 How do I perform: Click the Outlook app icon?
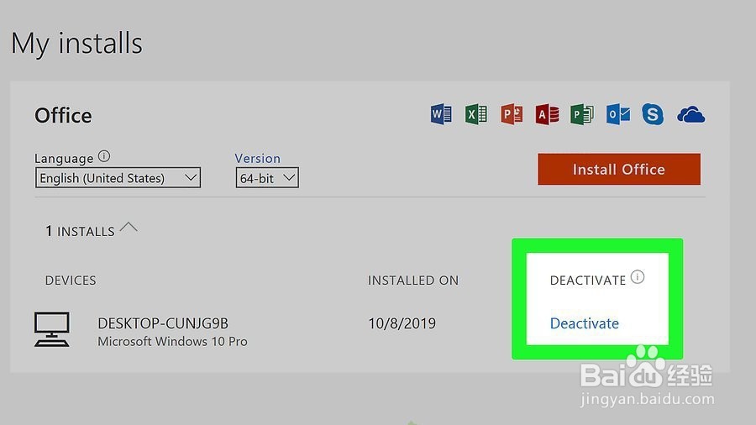click(618, 114)
